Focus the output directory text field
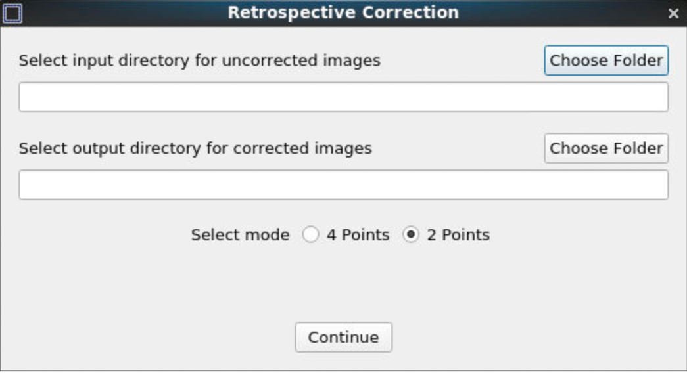The height and width of the screenshot is (373, 687). [x=343, y=185]
